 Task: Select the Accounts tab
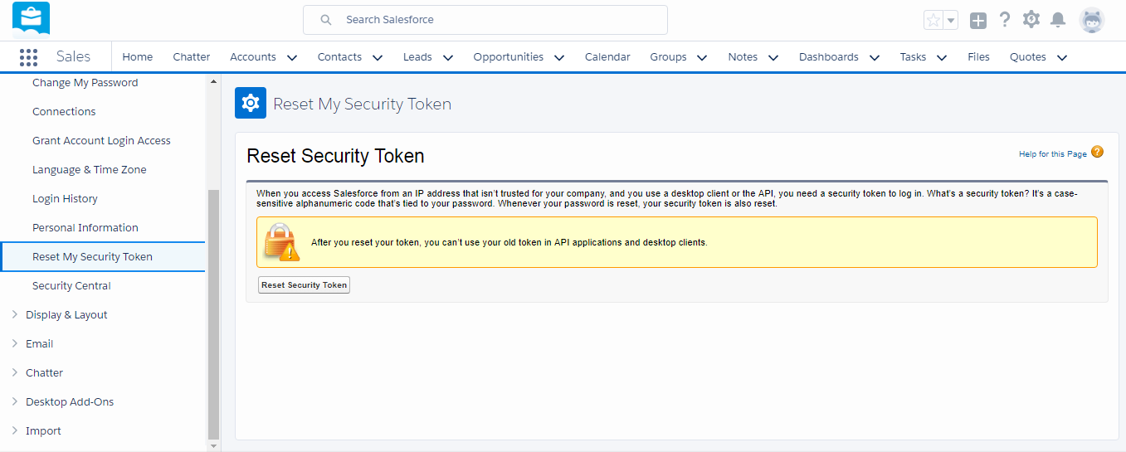click(253, 57)
